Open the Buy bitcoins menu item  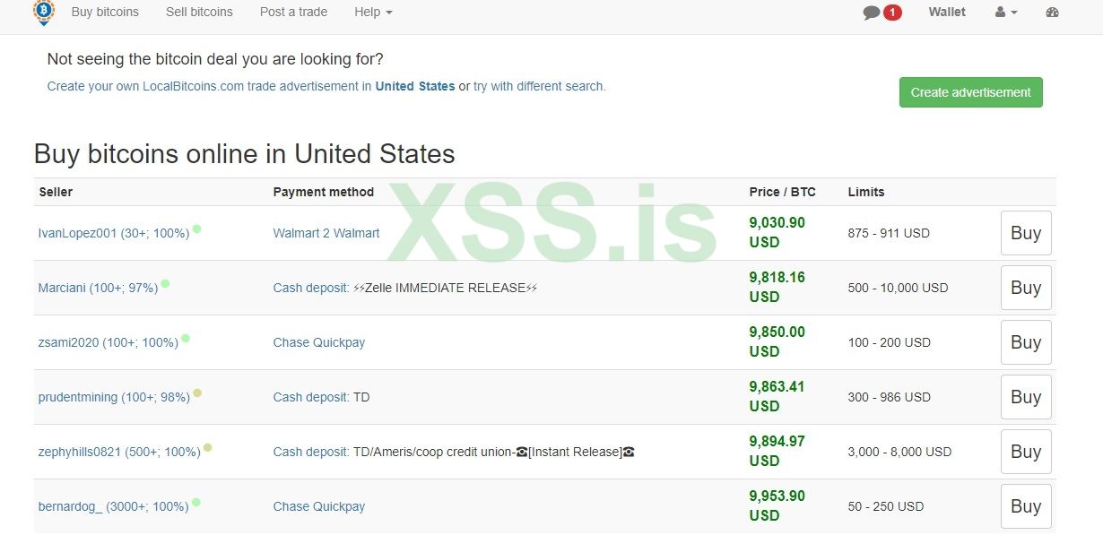click(105, 13)
